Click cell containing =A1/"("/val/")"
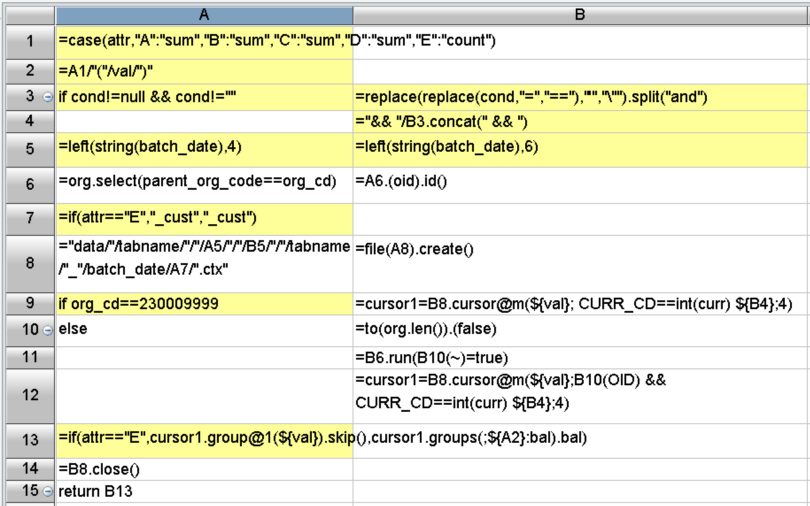 204,71
